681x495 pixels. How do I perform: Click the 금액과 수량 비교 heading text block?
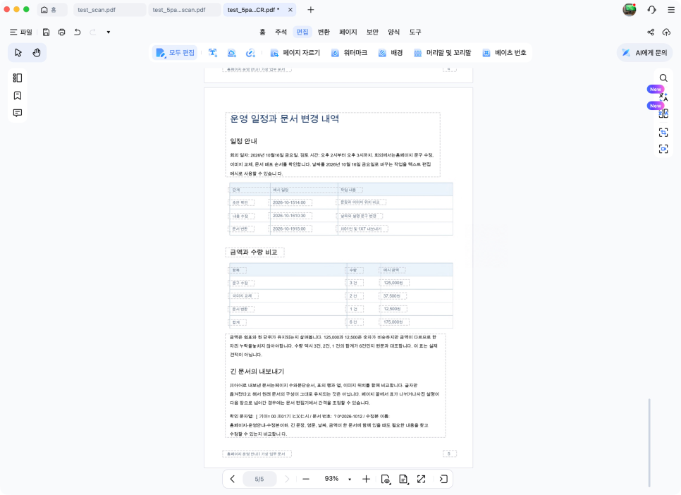coord(254,252)
